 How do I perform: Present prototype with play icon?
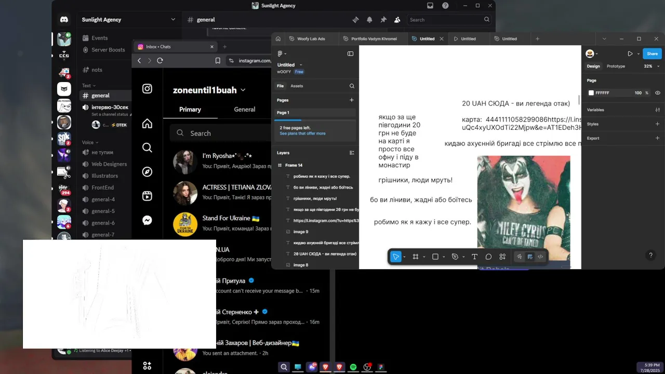point(630,54)
